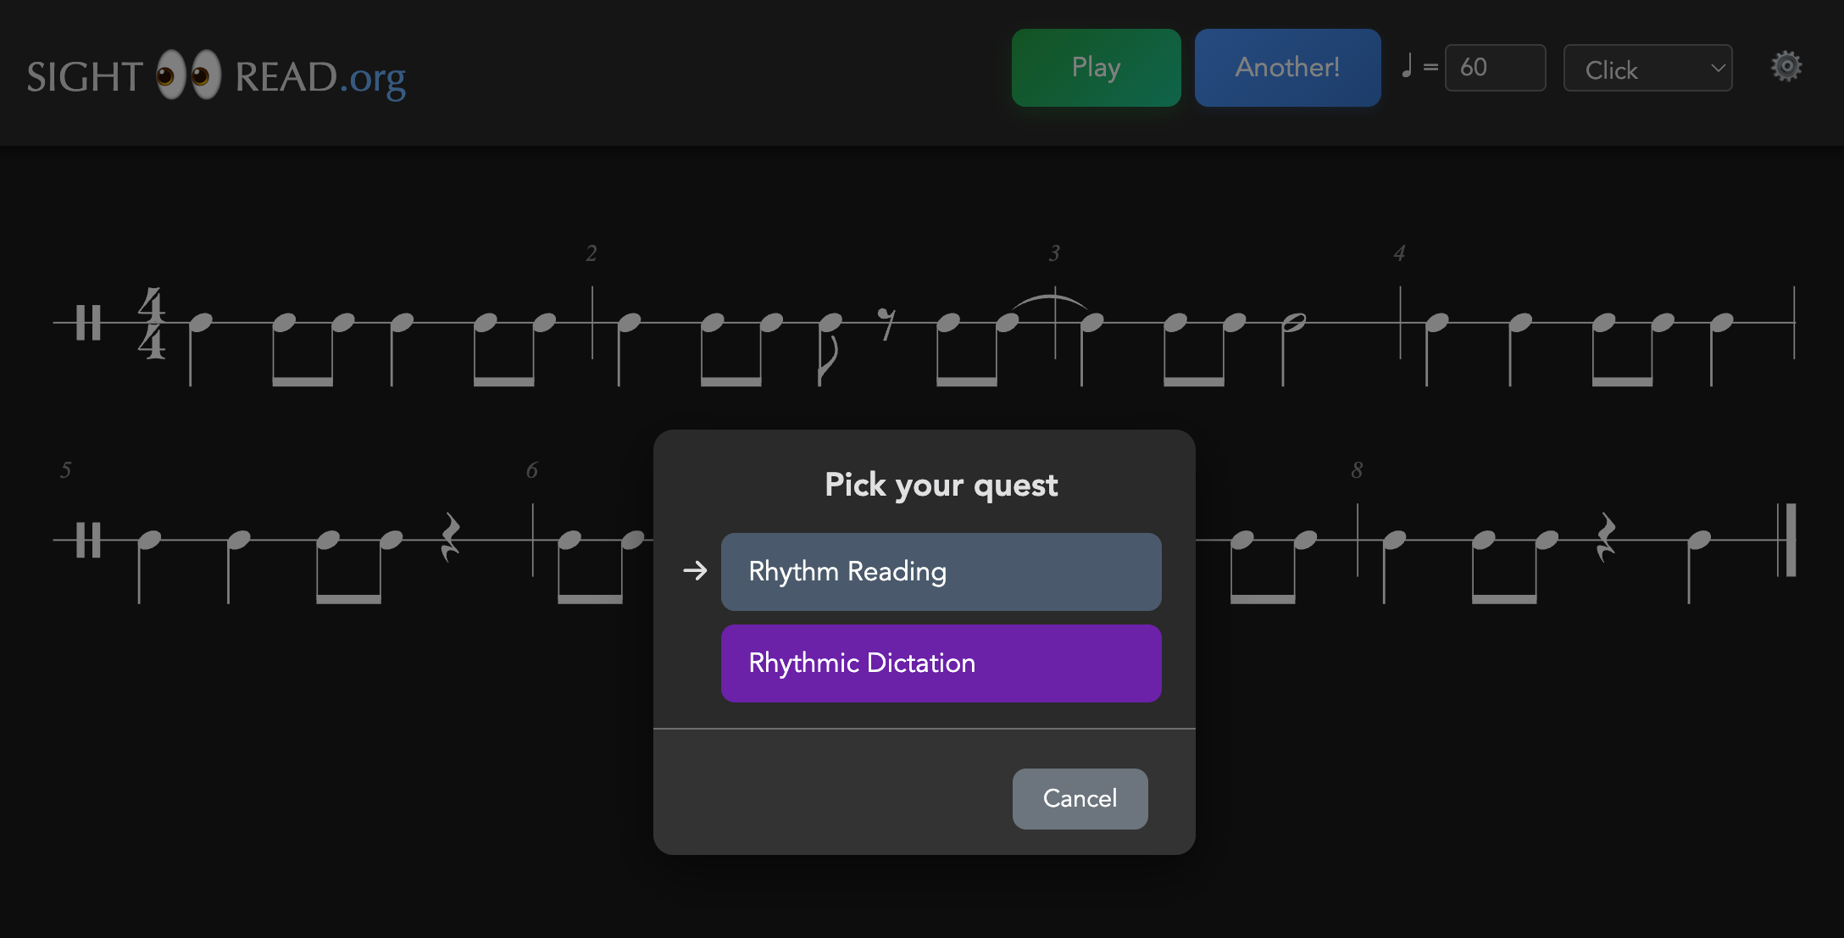The height and width of the screenshot is (938, 1844).
Task: Open the settings gear icon
Action: pos(1786,66)
